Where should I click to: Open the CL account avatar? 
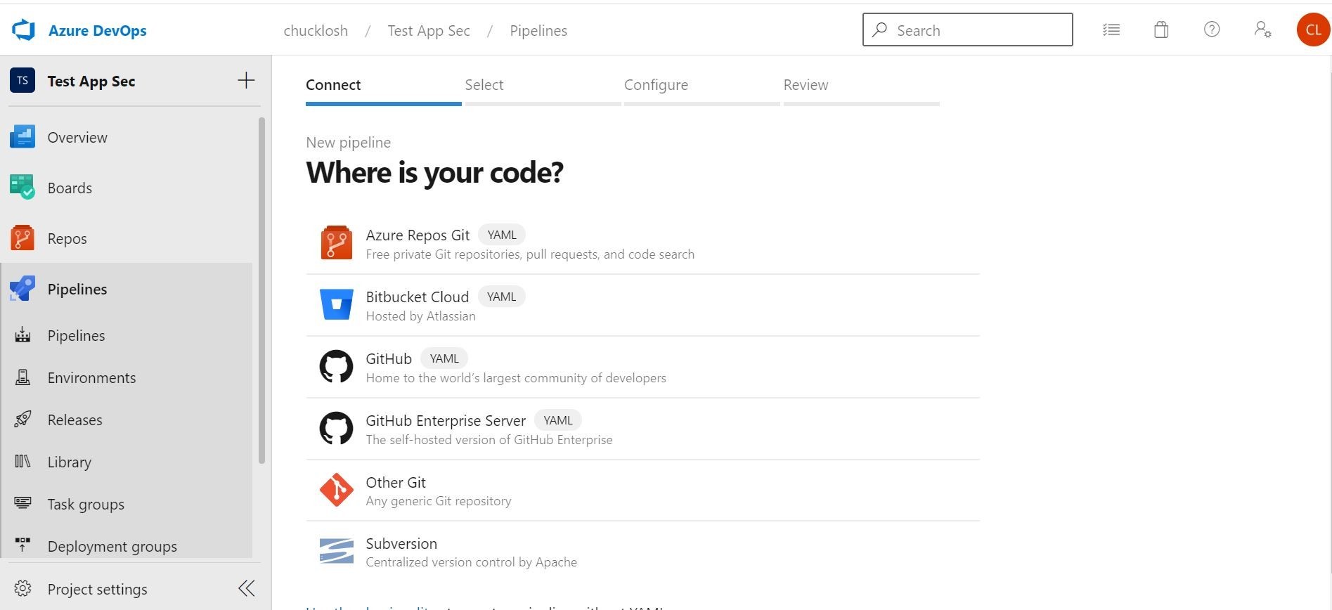coord(1313,30)
